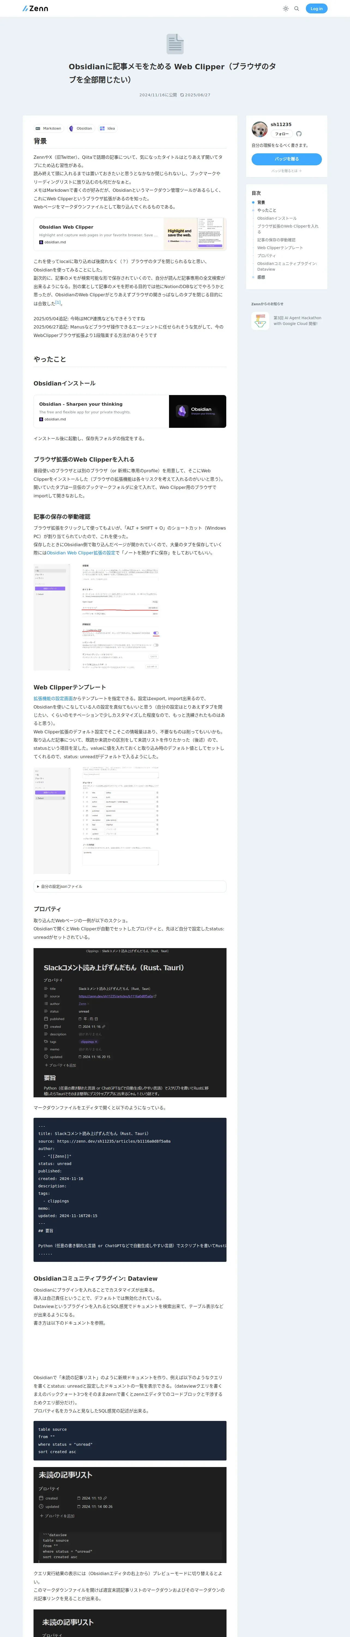
Task: Click the document emoji above the title
Action: pyautogui.click(x=175, y=44)
